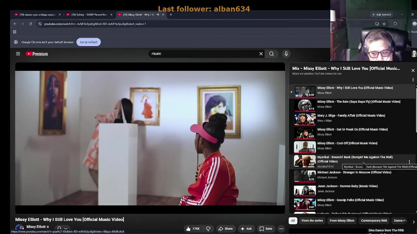
Task: Click the video title below the player
Action: (x=70, y=220)
